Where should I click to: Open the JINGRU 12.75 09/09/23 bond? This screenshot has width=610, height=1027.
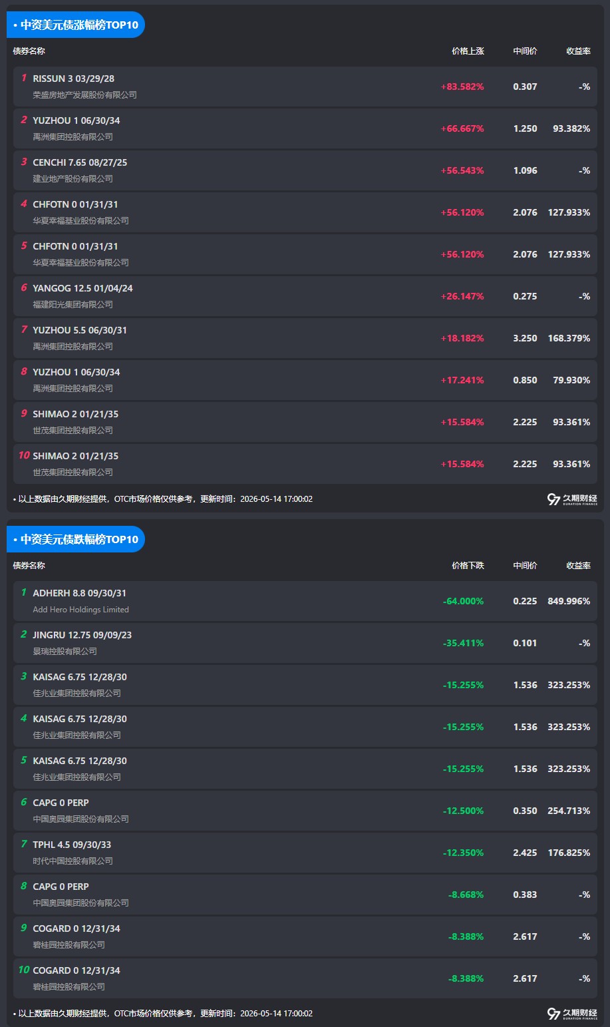[305, 643]
